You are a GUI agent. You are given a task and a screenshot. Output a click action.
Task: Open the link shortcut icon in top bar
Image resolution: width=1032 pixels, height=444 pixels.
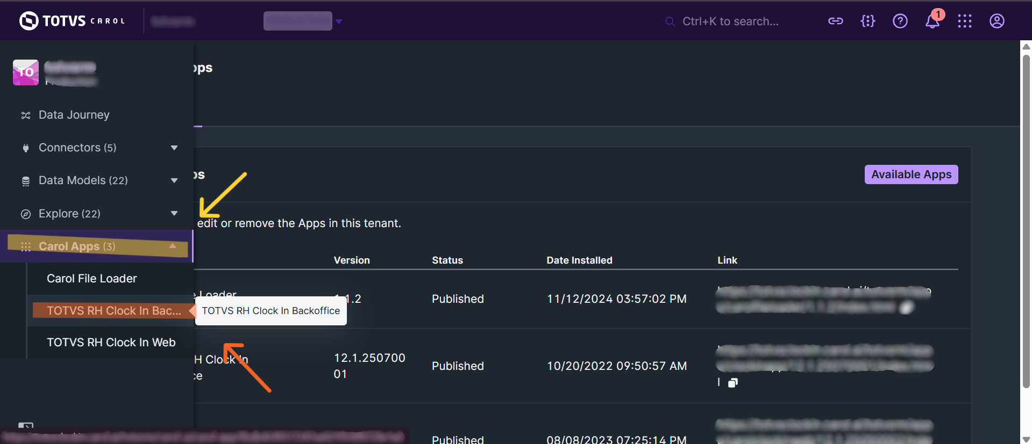tap(835, 21)
